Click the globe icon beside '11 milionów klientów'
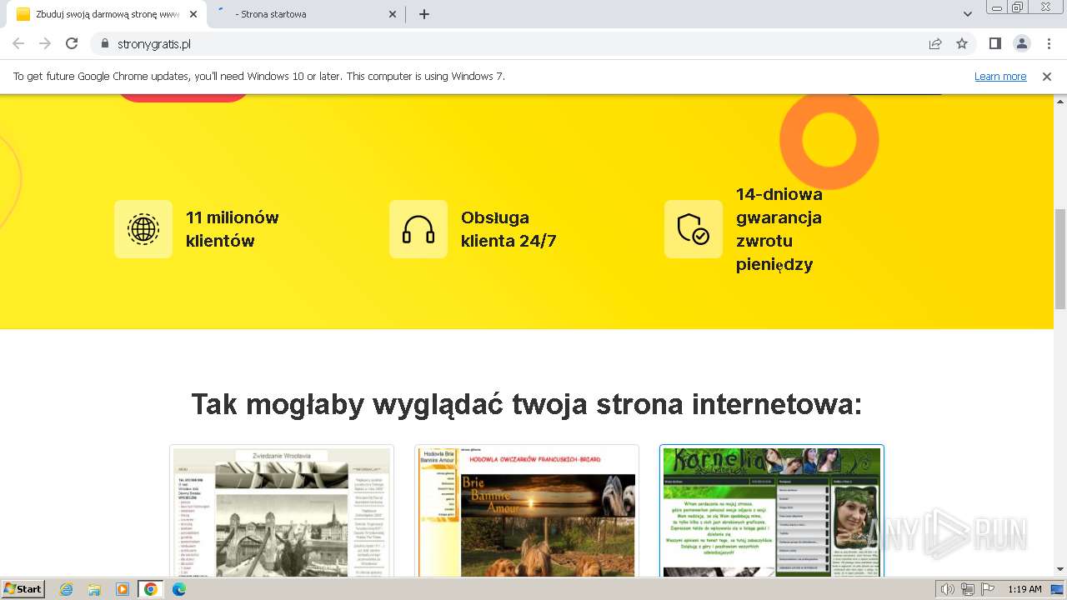The height and width of the screenshot is (600, 1067). tap(143, 229)
